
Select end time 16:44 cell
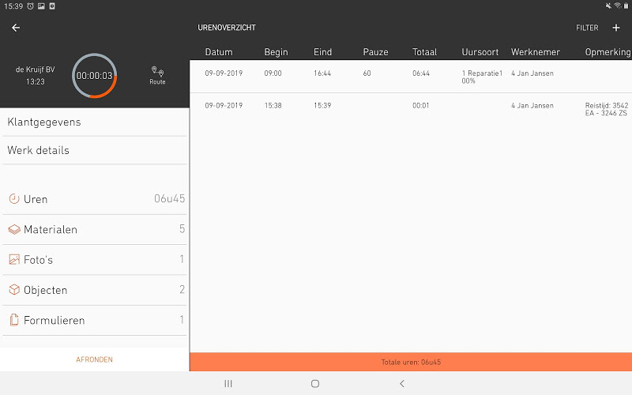click(x=322, y=73)
